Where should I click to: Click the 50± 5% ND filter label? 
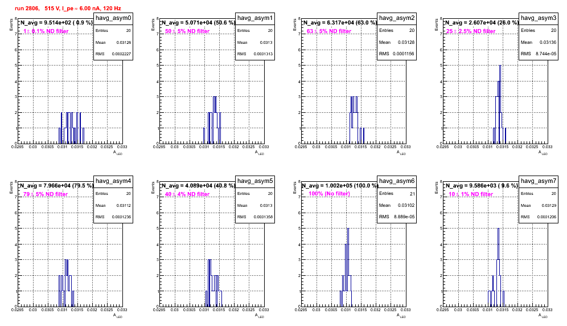click(187, 31)
